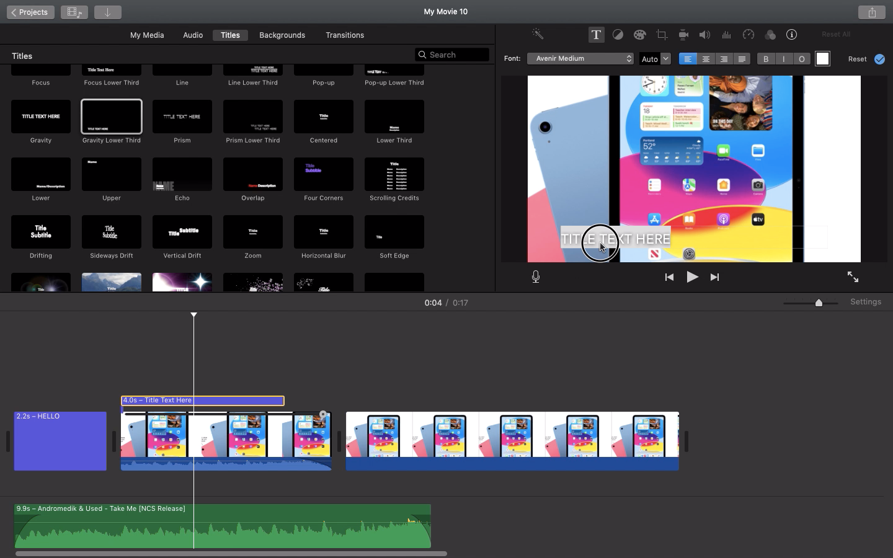Click the Titles search field
The width and height of the screenshot is (893, 558).
coord(452,55)
